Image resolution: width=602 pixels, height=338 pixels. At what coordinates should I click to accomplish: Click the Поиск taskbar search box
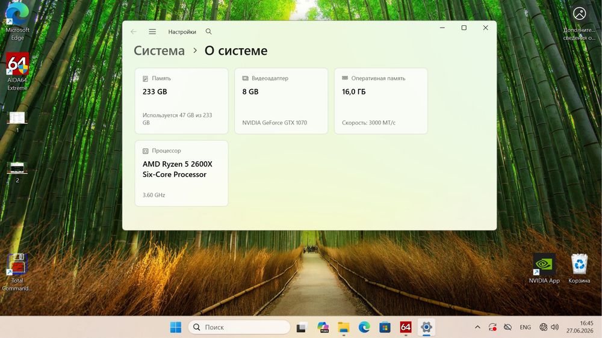(239, 327)
